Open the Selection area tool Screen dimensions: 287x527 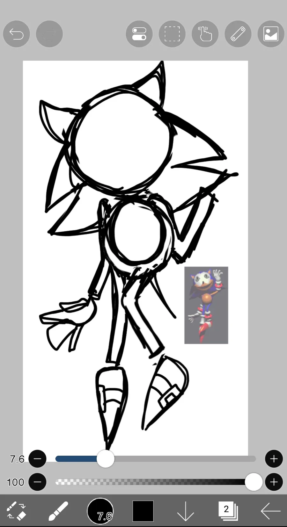(x=172, y=34)
